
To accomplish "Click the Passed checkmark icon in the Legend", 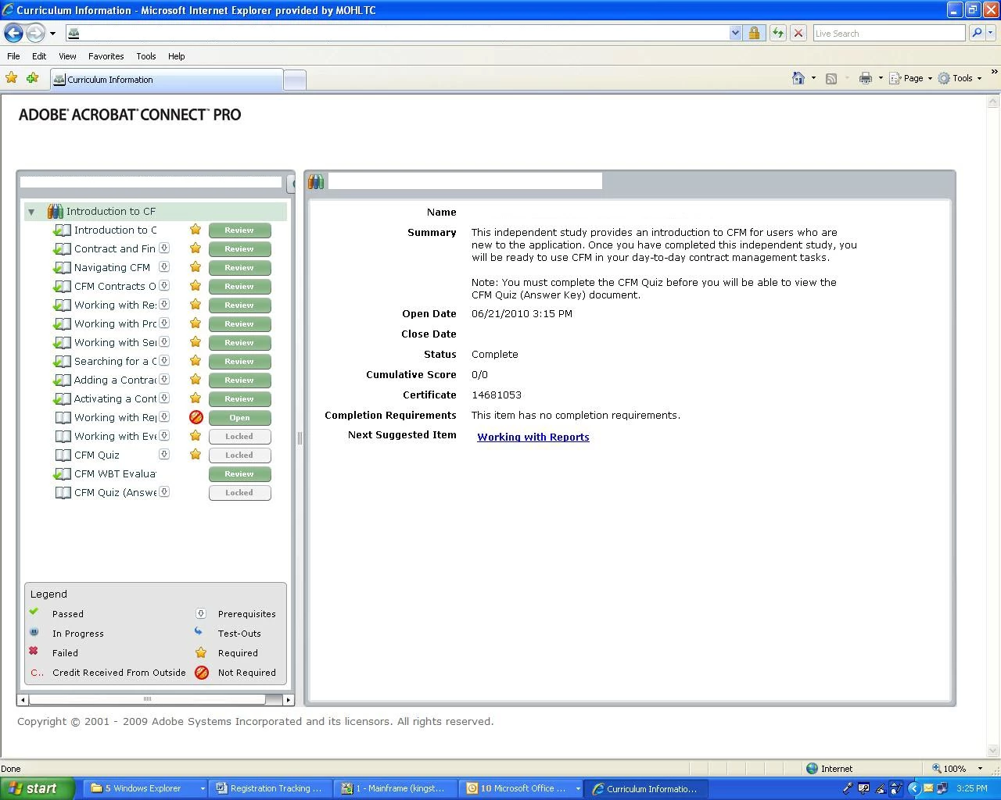I will [34, 612].
